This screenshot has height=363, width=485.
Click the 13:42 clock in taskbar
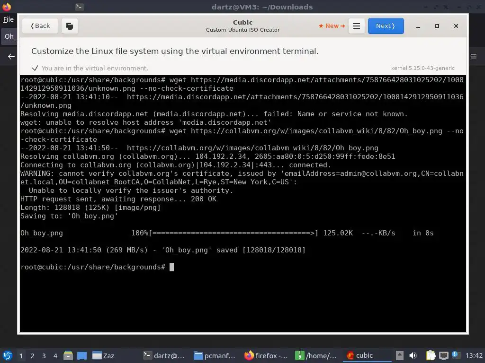474,355
